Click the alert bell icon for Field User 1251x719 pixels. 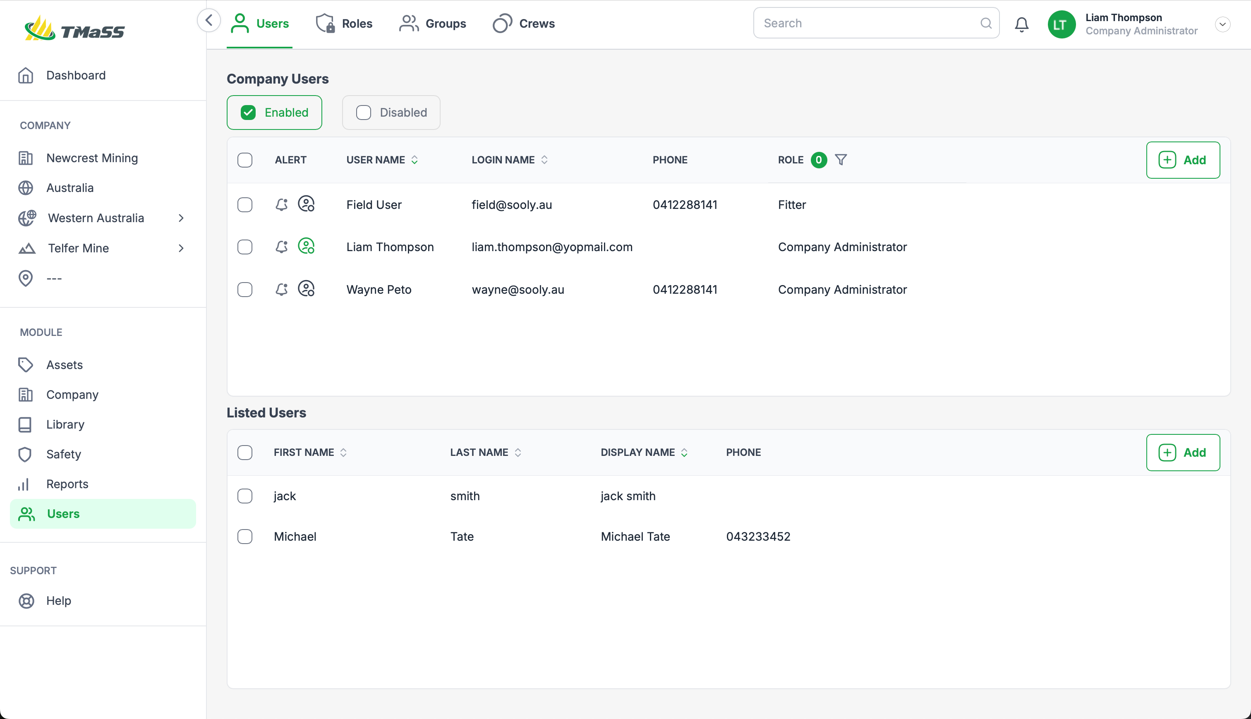[x=281, y=204]
